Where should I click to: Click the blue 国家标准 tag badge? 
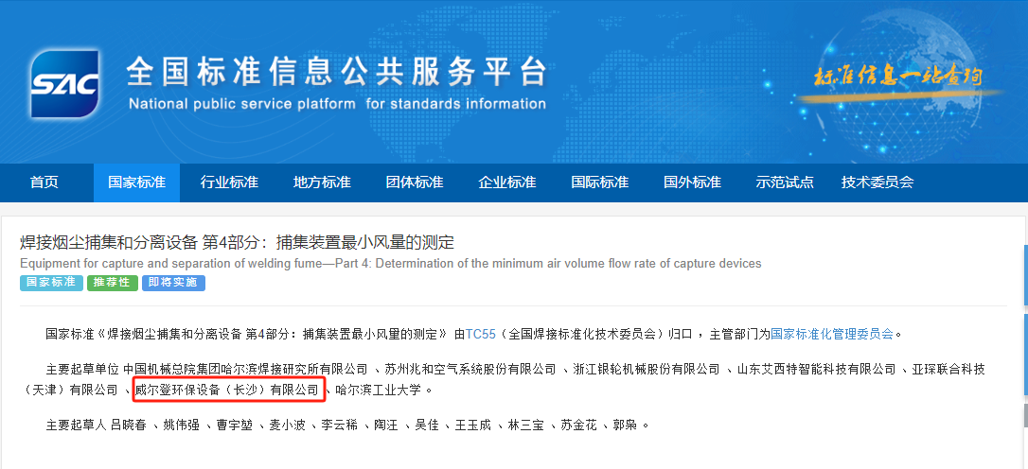50,283
